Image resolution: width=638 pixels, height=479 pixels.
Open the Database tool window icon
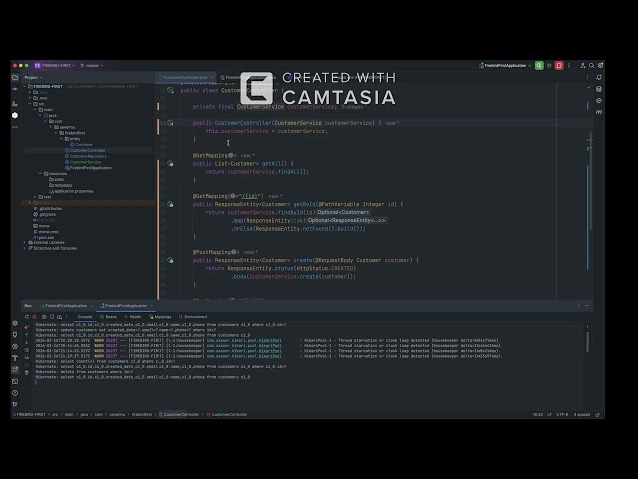click(x=599, y=89)
